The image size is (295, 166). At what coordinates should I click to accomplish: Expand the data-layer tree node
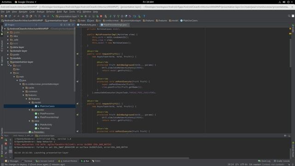(x=8, y=47)
